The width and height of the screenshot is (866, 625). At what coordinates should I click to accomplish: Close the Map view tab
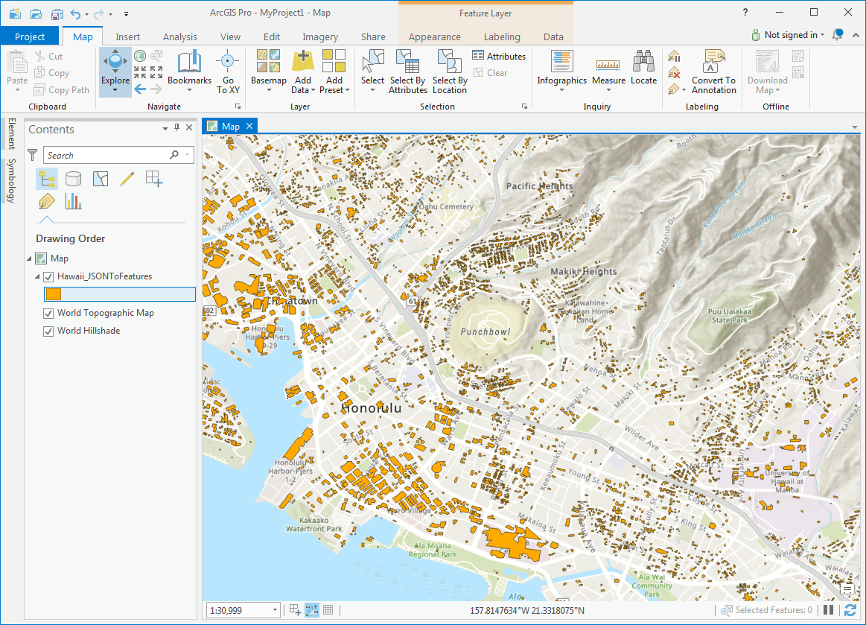click(249, 126)
